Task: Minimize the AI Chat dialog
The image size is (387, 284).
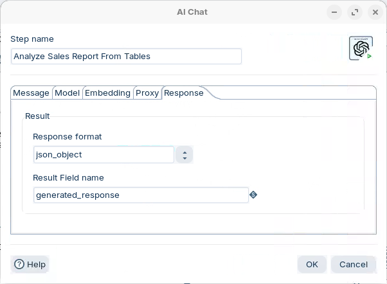Action: [x=334, y=12]
